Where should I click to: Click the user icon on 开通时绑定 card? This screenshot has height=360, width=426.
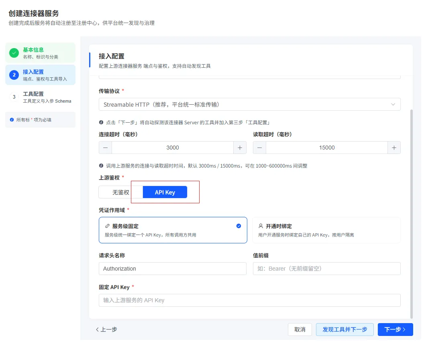point(261,226)
